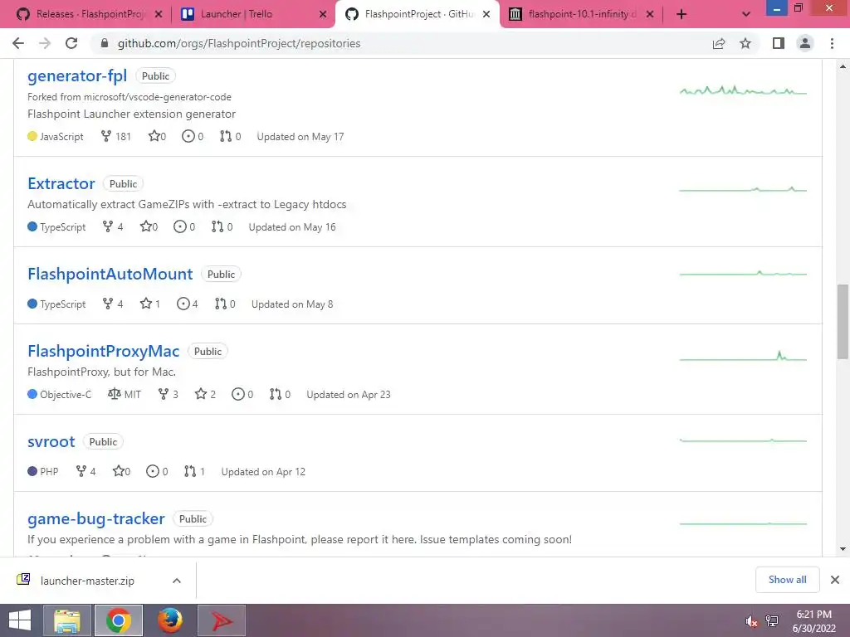Reload the GitHub repositories page
This screenshot has width=850, height=637.
tap(71, 43)
